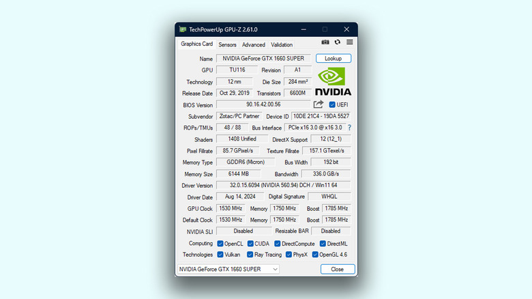The height and width of the screenshot is (299, 532).
Task: Click the ROPs/TMUs value 48 / 88
Action: pyautogui.click(x=233, y=128)
